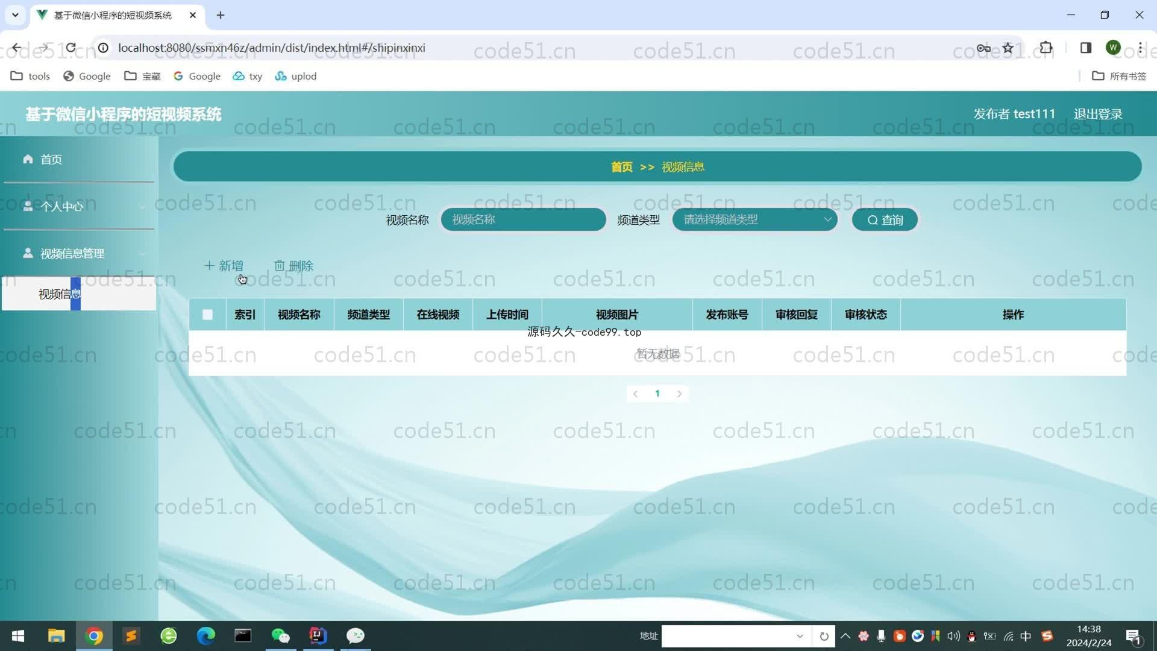Show hidden system tray icons
The height and width of the screenshot is (651, 1157).
tap(845, 636)
